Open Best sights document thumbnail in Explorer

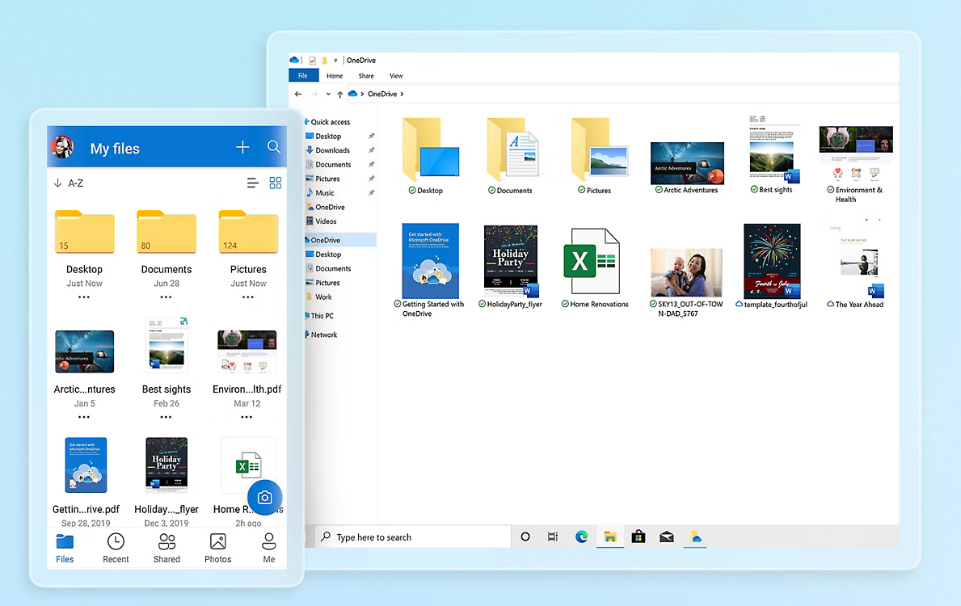coord(772,149)
